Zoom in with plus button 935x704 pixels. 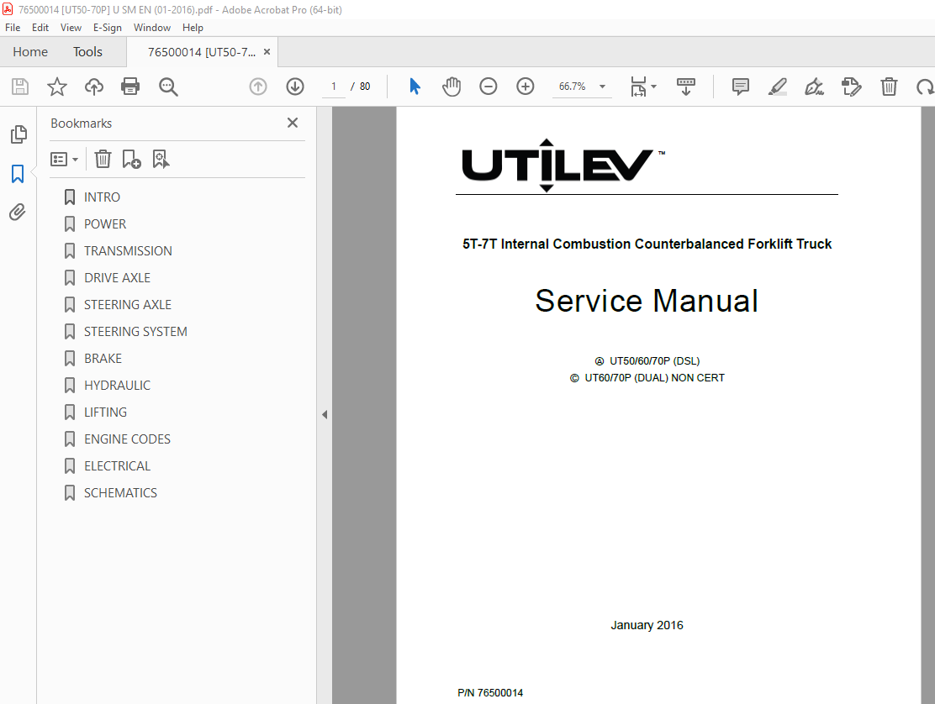tap(525, 87)
